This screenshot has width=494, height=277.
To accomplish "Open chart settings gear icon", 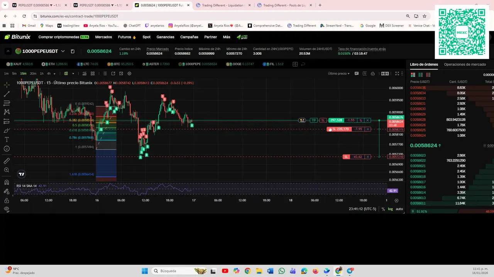I will 129,73.
